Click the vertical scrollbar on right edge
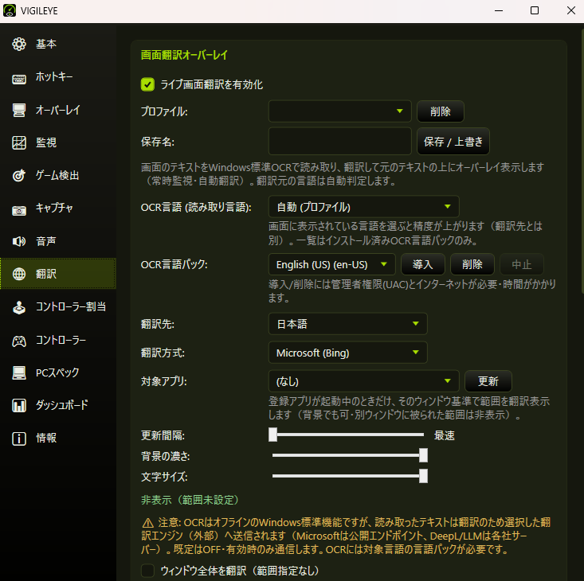 coord(582,161)
